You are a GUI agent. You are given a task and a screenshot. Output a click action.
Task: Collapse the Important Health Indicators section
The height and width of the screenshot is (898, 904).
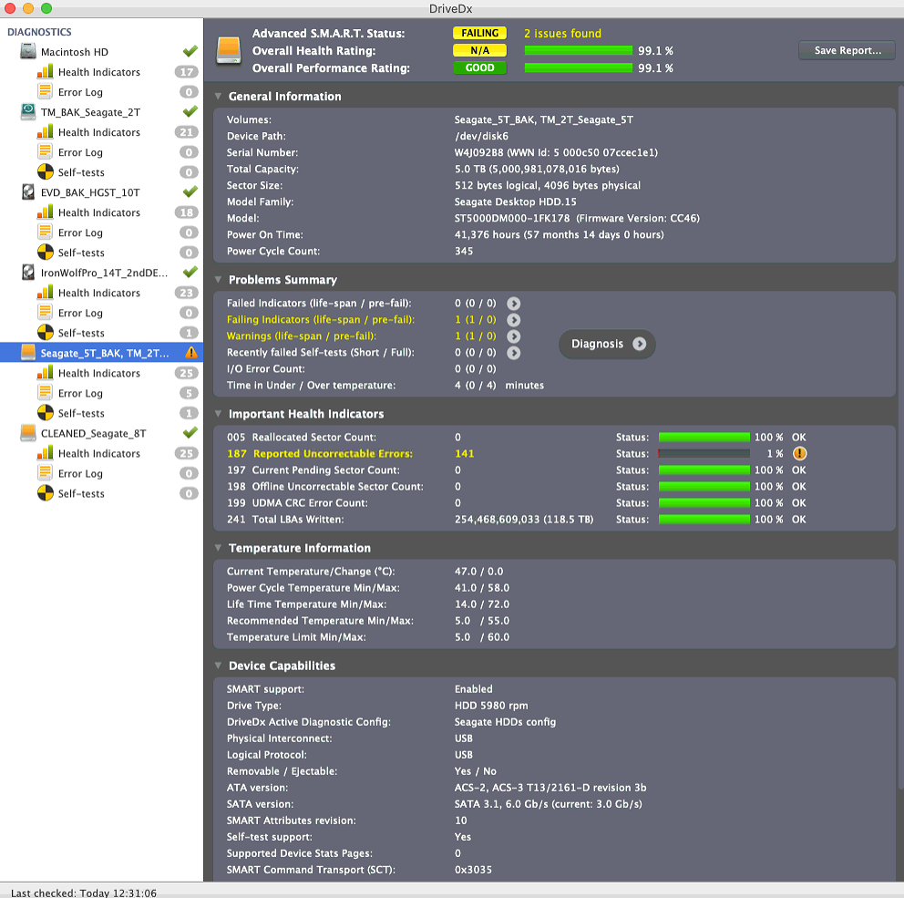(218, 414)
